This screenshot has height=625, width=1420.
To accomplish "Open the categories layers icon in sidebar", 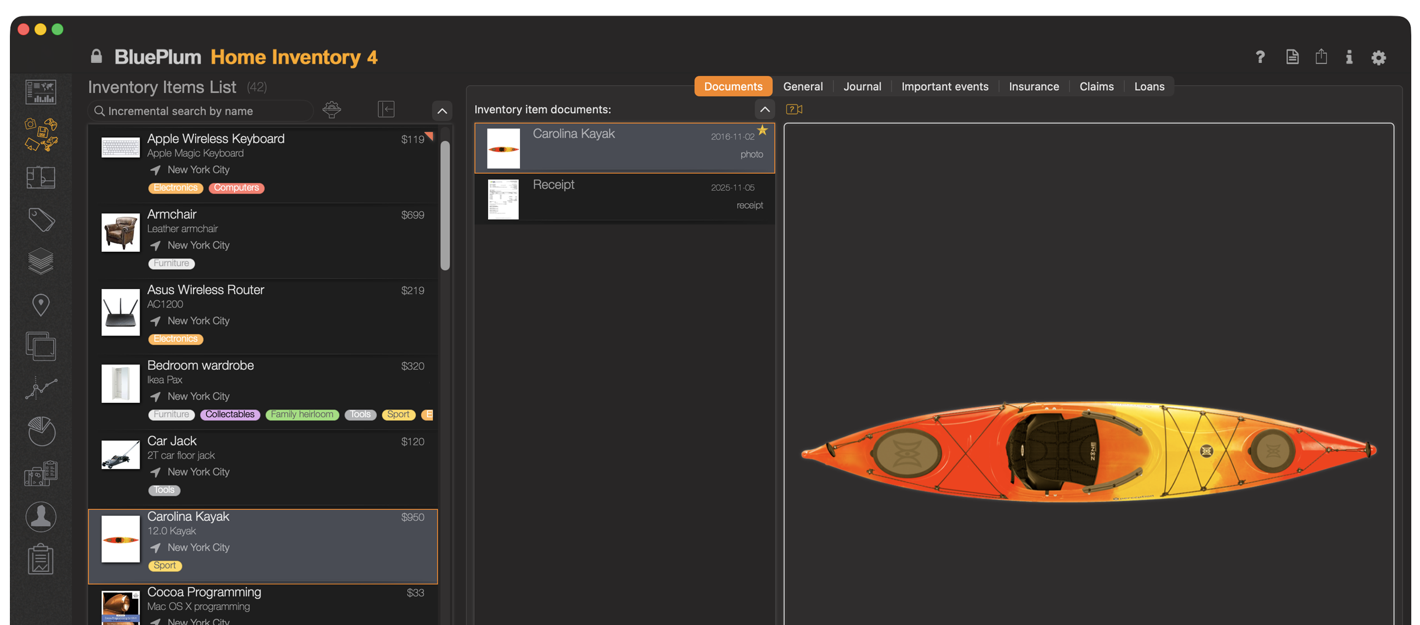I will coord(41,261).
